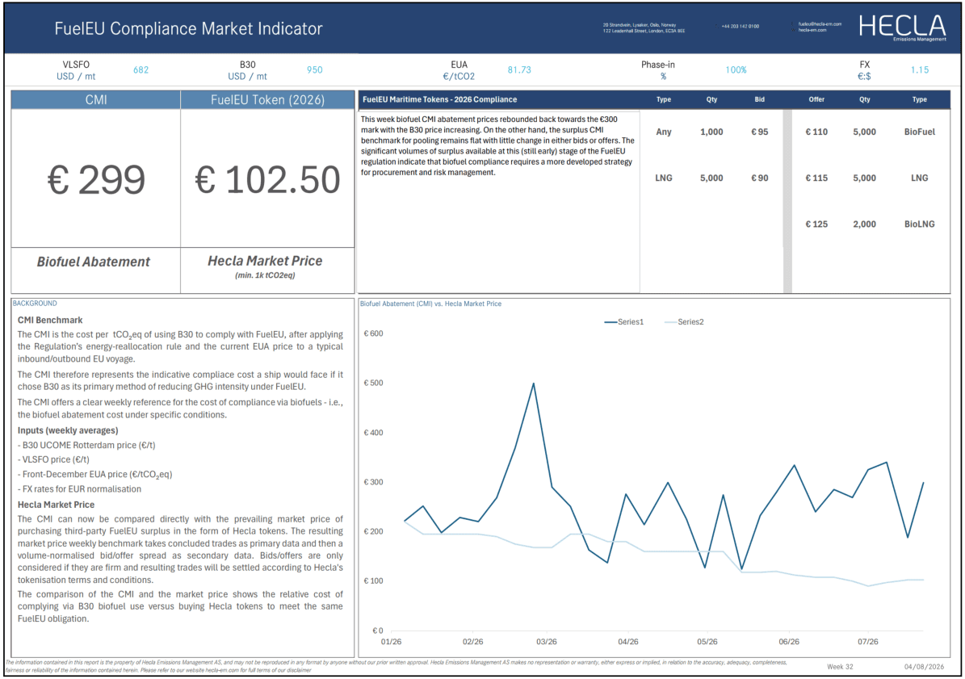
Task: Open the fueleu@hecla-em.com email link
Action: click(x=820, y=24)
